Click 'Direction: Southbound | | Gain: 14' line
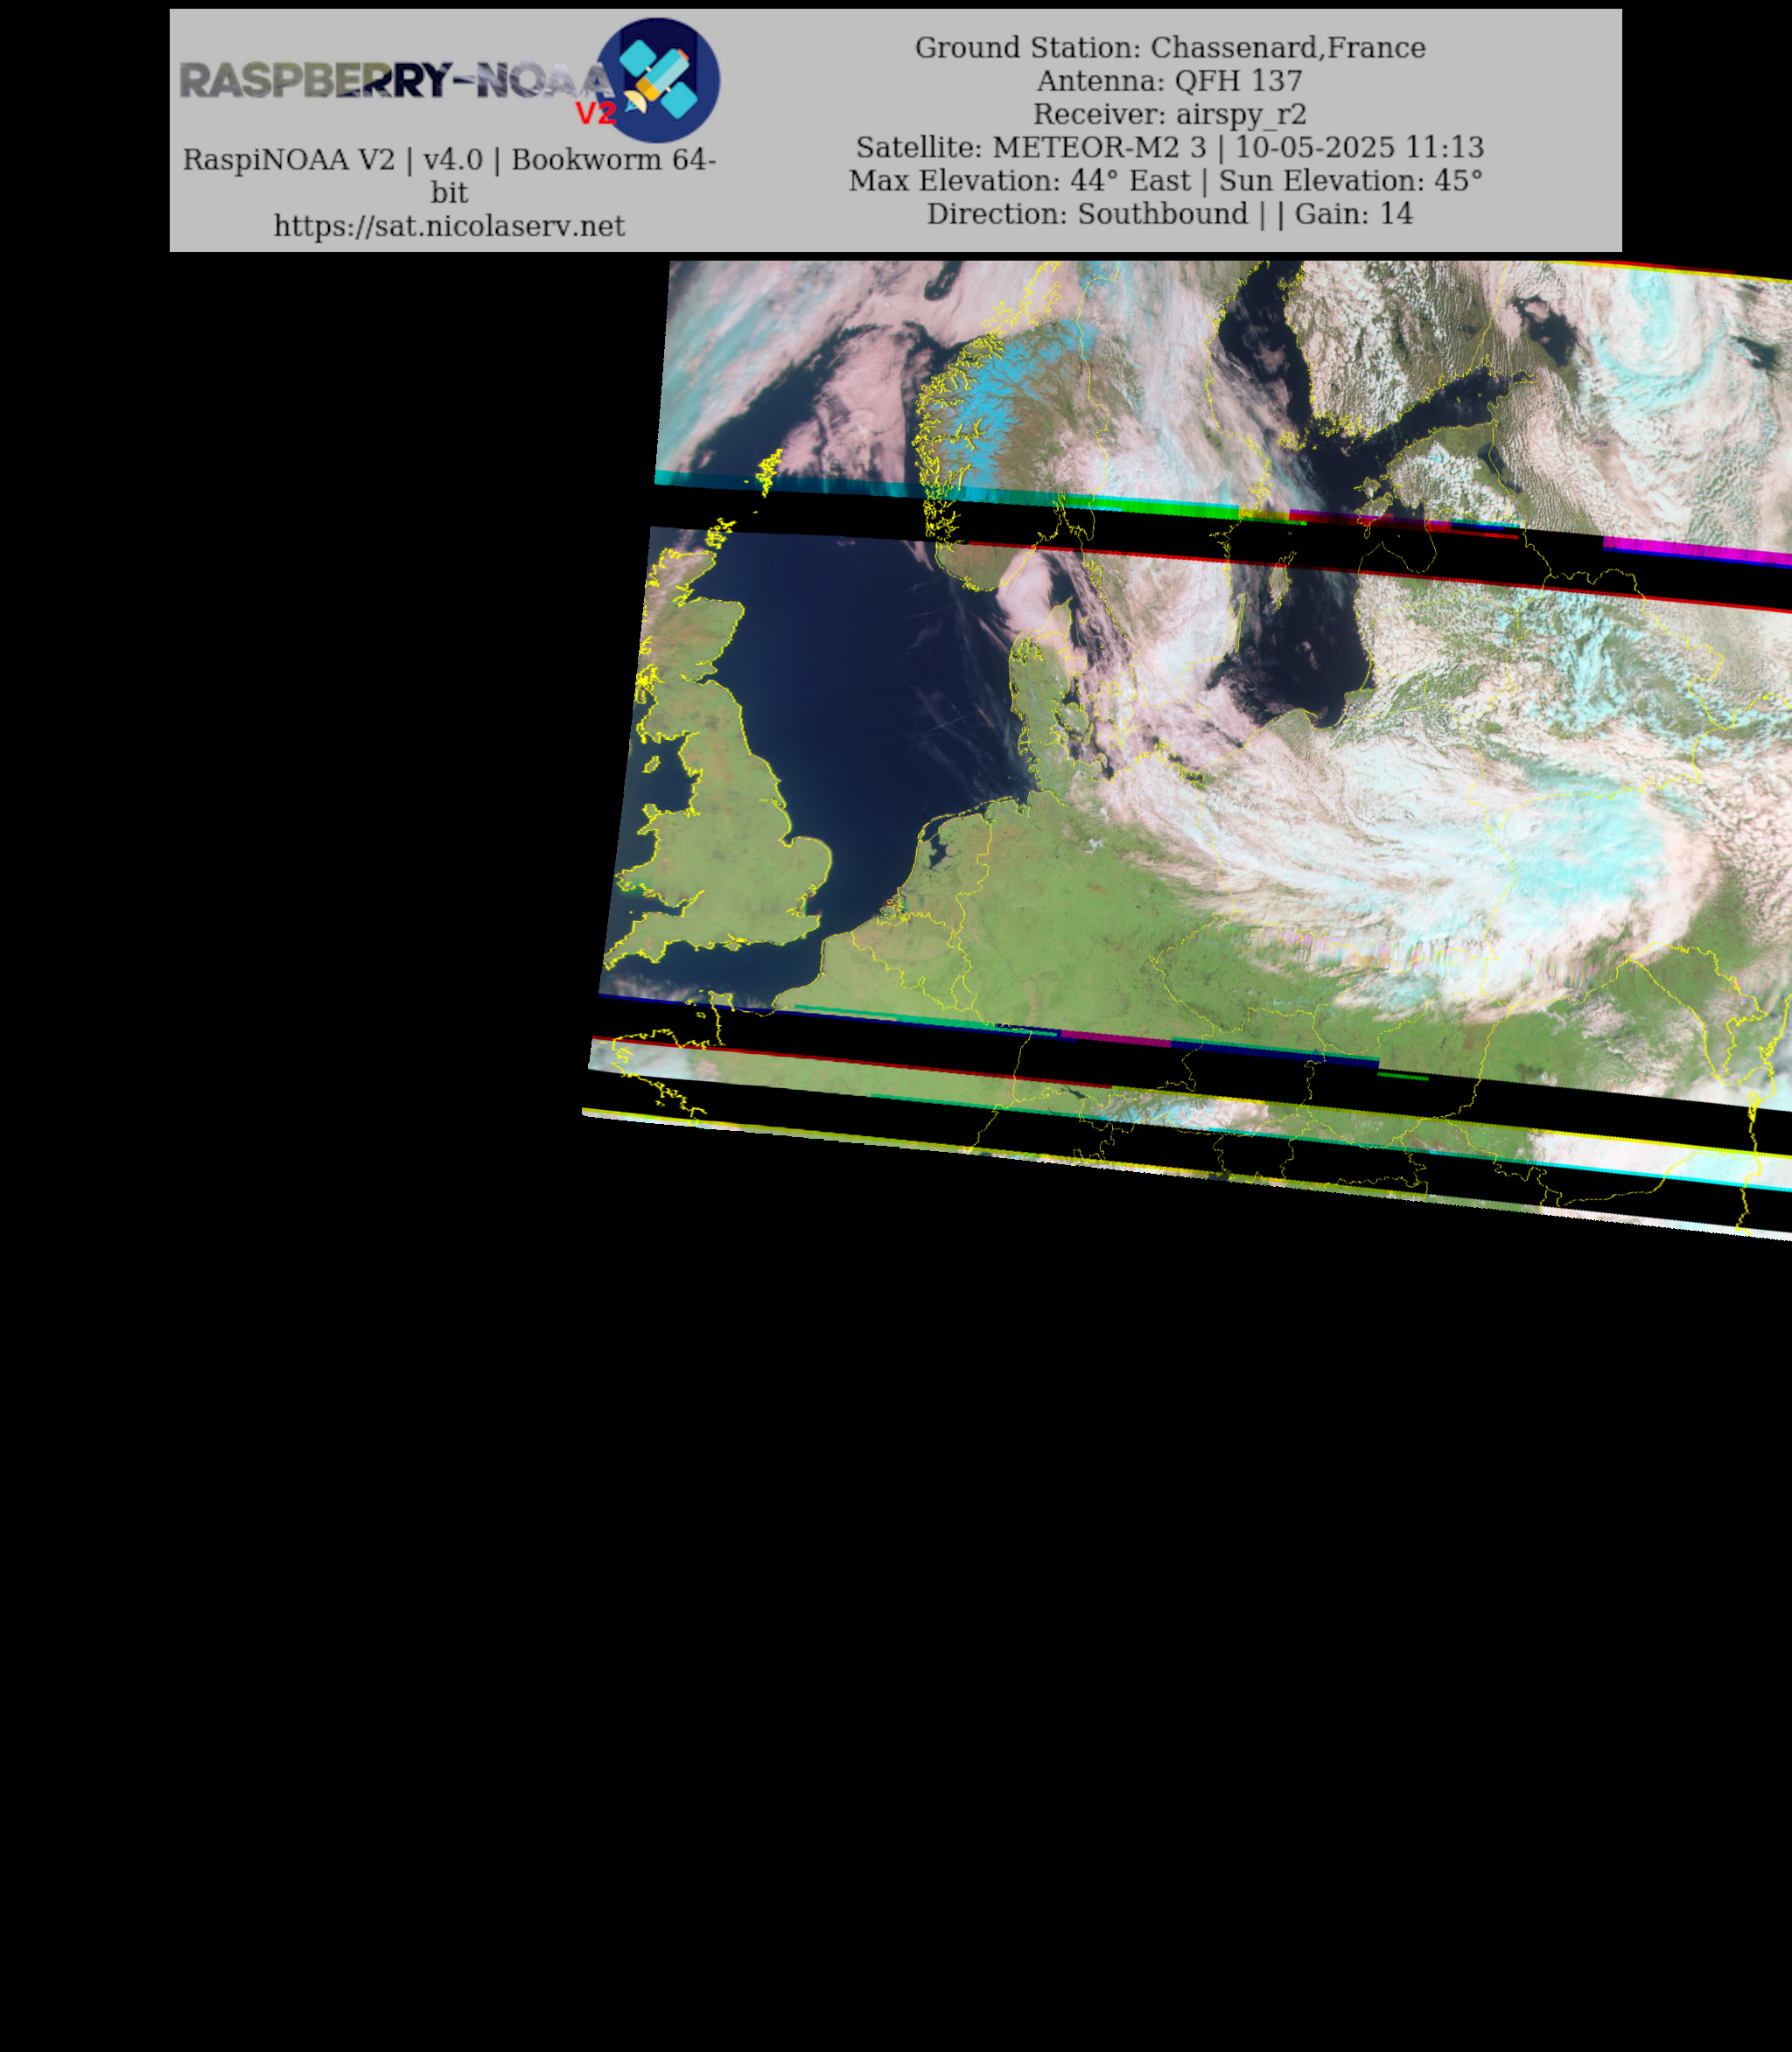The image size is (1792, 2052). click(1170, 213)
